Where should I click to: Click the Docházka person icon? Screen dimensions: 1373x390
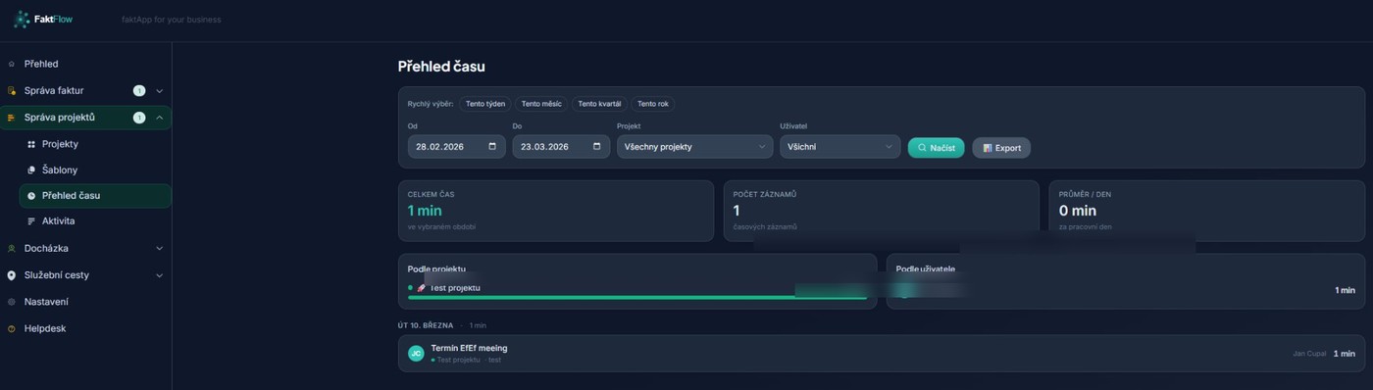(x=12, y=249)
